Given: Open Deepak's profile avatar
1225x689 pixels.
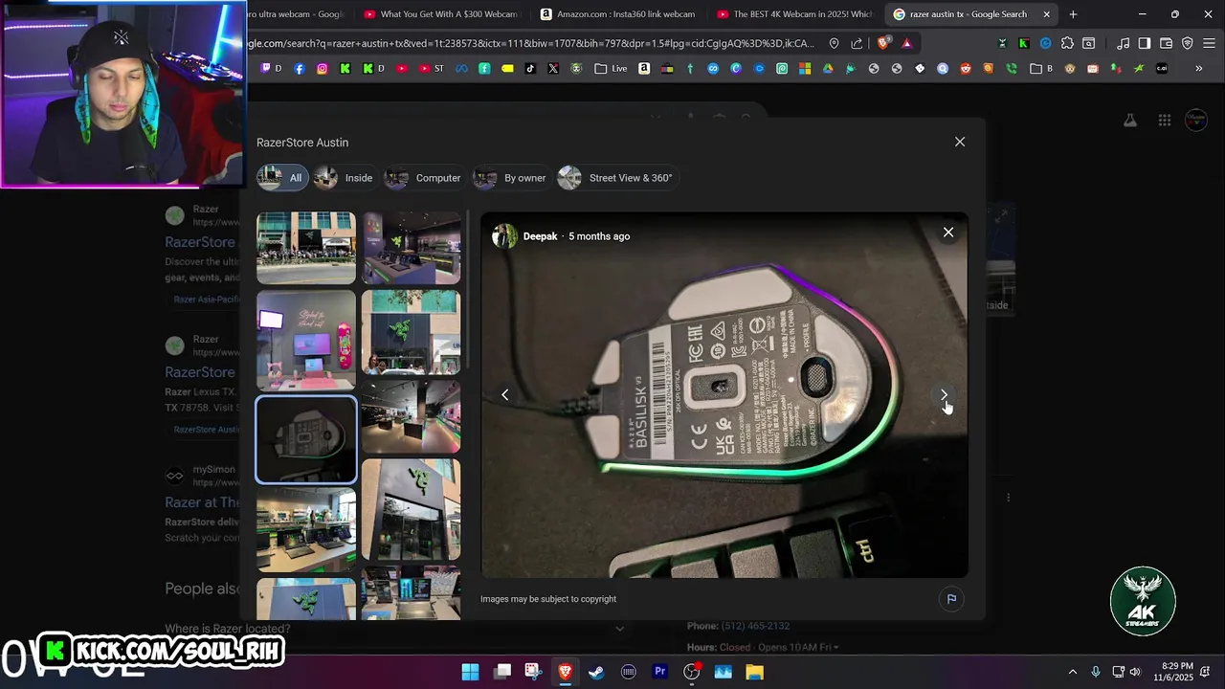Looking at the screenshot, I should click(x=504, y=236).
